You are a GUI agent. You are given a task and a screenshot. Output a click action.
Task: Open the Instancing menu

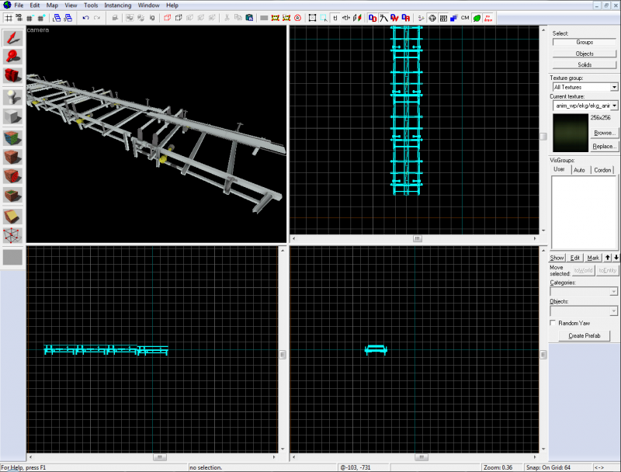pos(117,5)
